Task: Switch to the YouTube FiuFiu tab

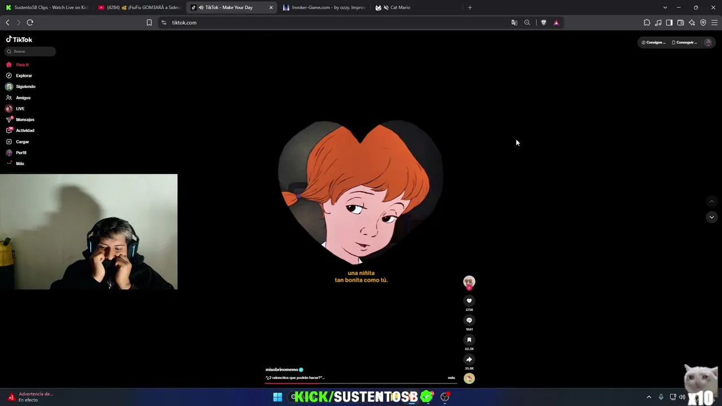Action: (x=139, y=7)
